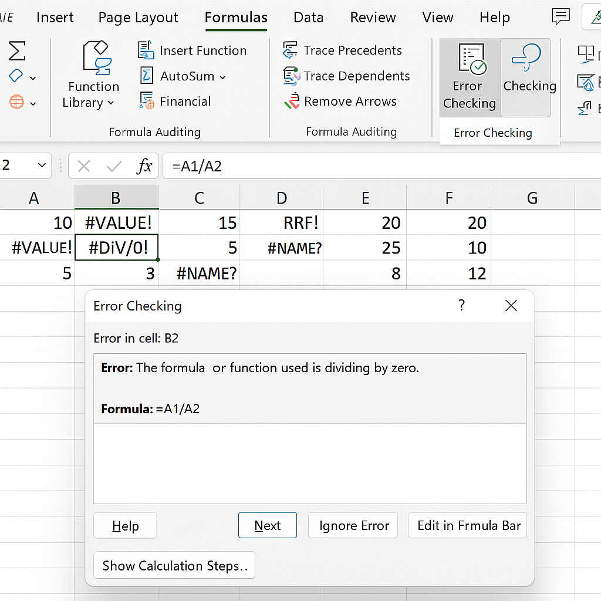The image size is (601, 601).
Task: Open the Name Box dropdown arrow
Action: pyautogui.click(x=42, y=166)
